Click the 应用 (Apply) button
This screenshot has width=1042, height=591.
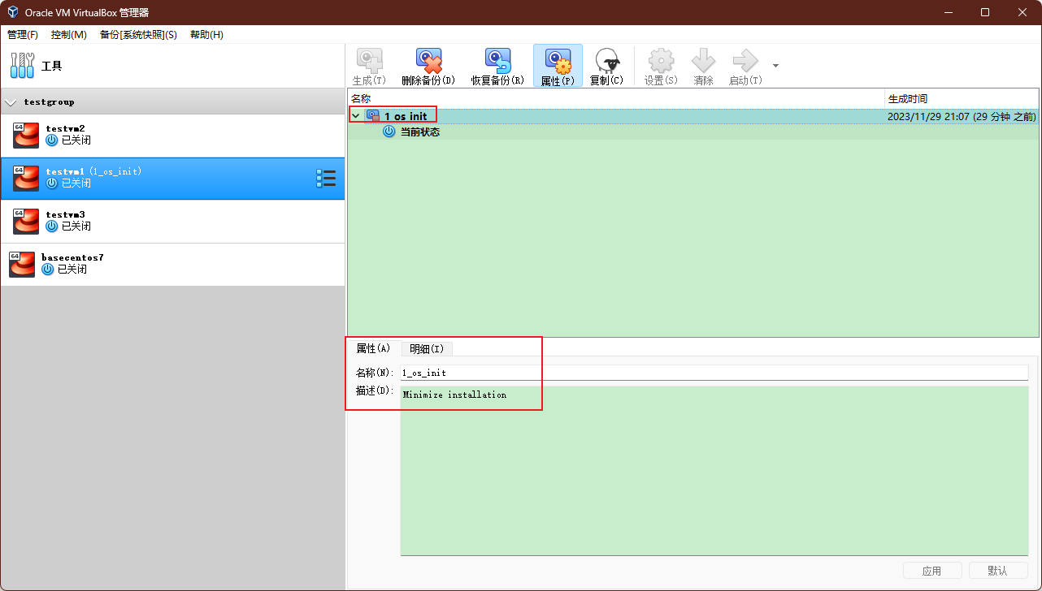pyautogui.click(x=932, y=571)
